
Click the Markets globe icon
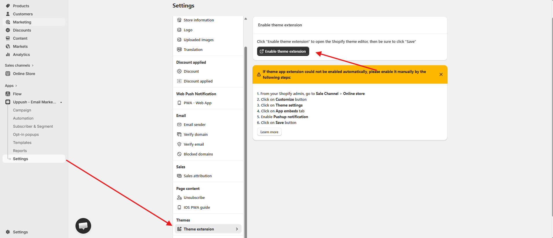click(x=8, y=46)
